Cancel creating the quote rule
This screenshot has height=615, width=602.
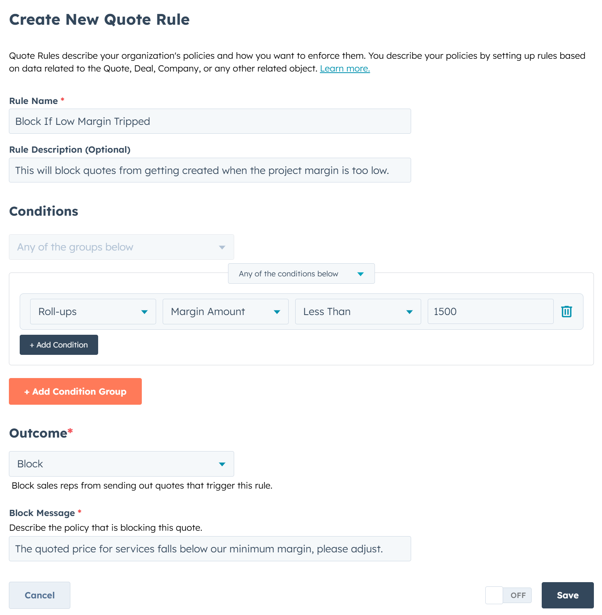coord(39,595)
